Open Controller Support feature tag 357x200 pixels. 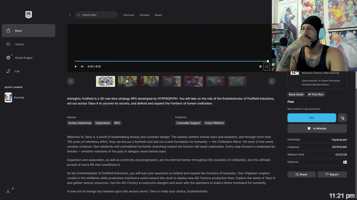[189, 123]
